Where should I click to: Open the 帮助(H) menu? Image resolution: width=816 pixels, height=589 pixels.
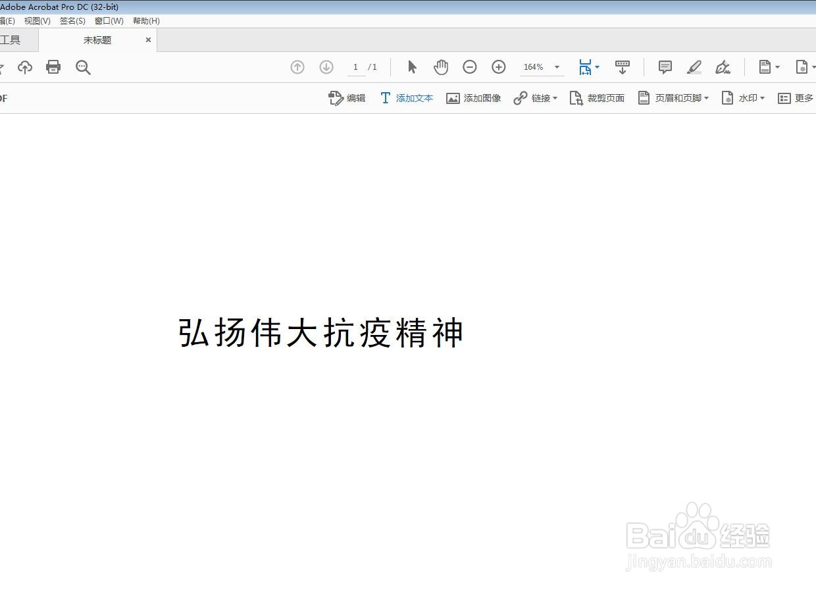[x=146, y=21]
